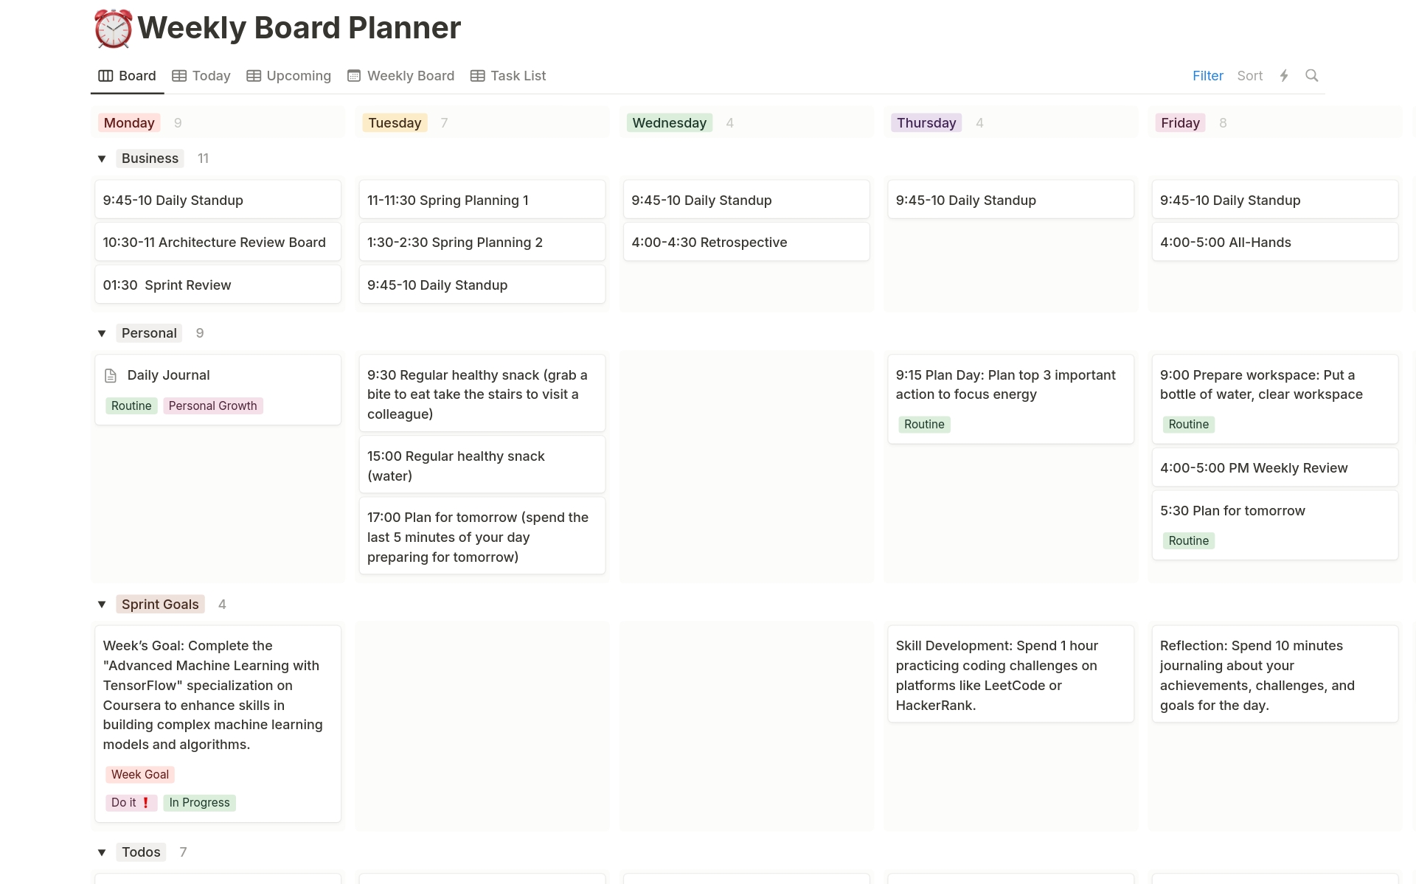Click the document icon on Daily Journal card
This screenshot has height=884, width=1416.
pyautogui.click(x=111, y=375)
